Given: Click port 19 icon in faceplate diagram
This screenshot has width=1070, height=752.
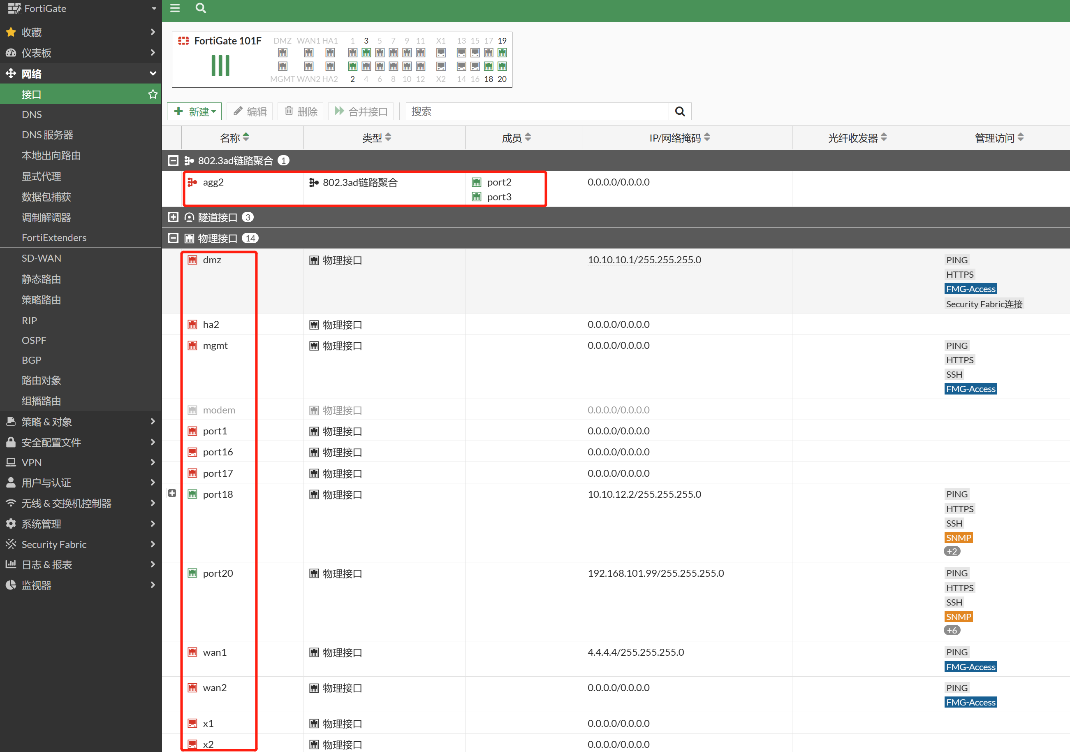Looking at the screenshot, I should pyautogui.click(x=502, y=53).
